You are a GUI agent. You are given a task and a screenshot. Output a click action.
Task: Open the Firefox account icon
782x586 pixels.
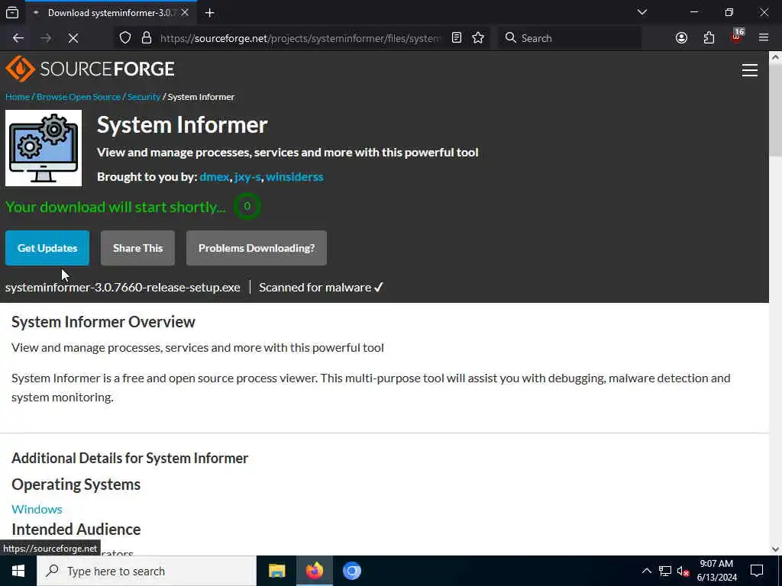[681, 38]
